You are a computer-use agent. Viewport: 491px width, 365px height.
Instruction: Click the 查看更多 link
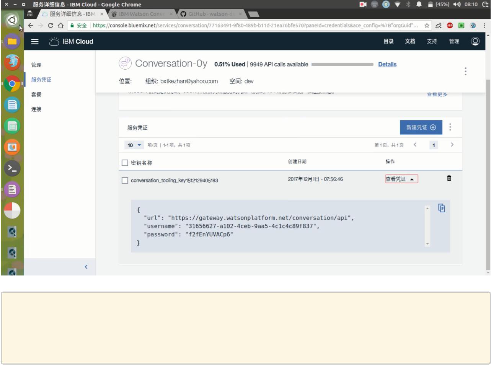coord(437,94)
